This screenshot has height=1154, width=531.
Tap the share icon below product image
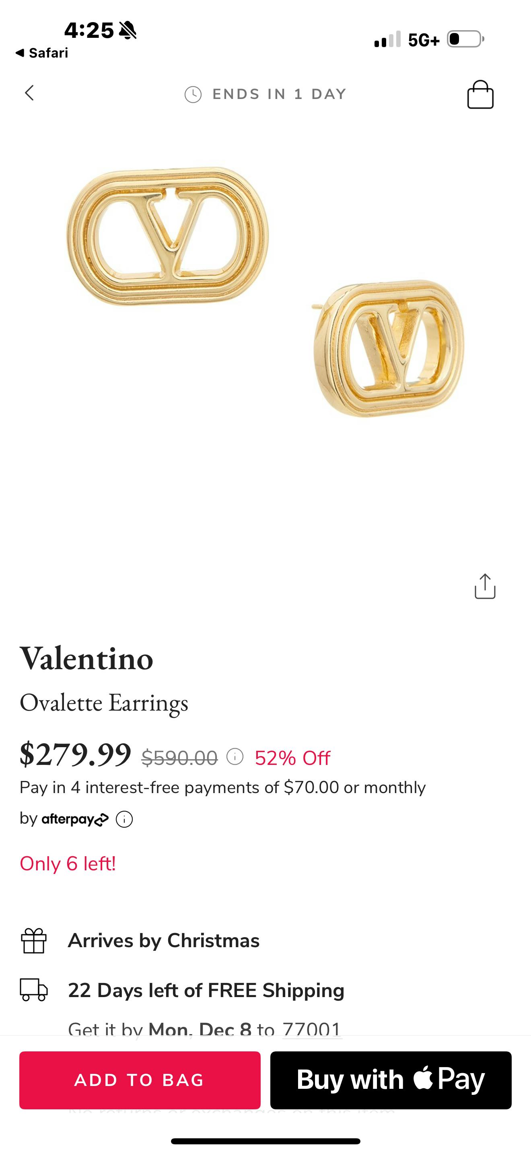pyautogui.click(x=484, y=586)
